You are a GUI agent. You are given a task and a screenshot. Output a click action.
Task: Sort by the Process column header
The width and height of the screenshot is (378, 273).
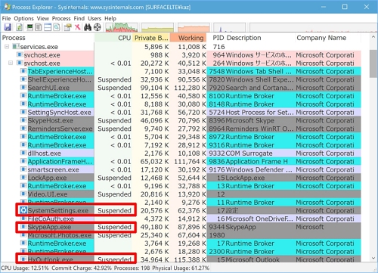(x=48, y=38)
